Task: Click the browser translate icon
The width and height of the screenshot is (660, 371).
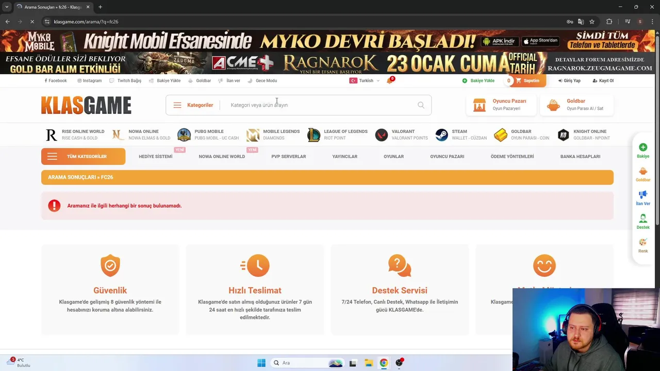Action: pyautogui.click(x=581, y=22)
